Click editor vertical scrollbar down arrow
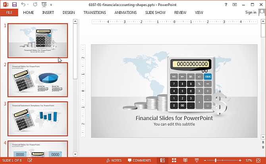 [263, 137]
